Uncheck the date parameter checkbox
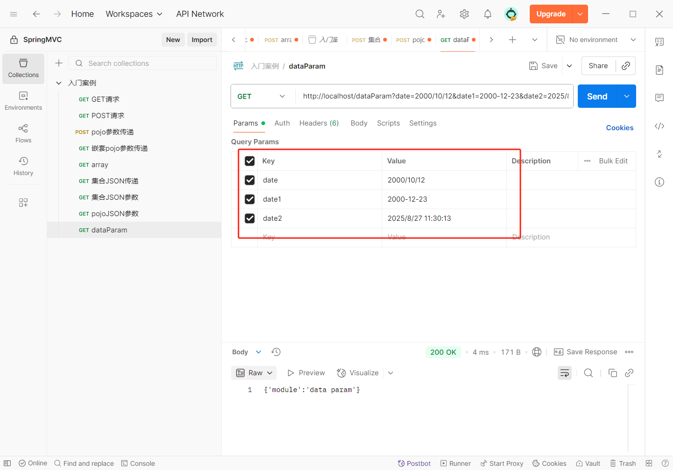The width and height of the screenshot is (673, 470). (x=250, y=180)
